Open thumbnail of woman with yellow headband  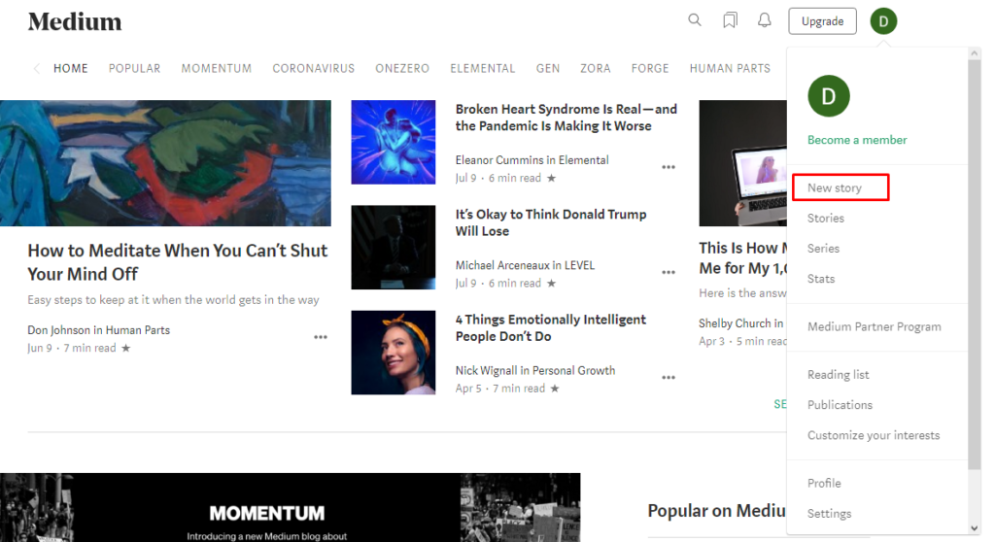tap(394, 353)
